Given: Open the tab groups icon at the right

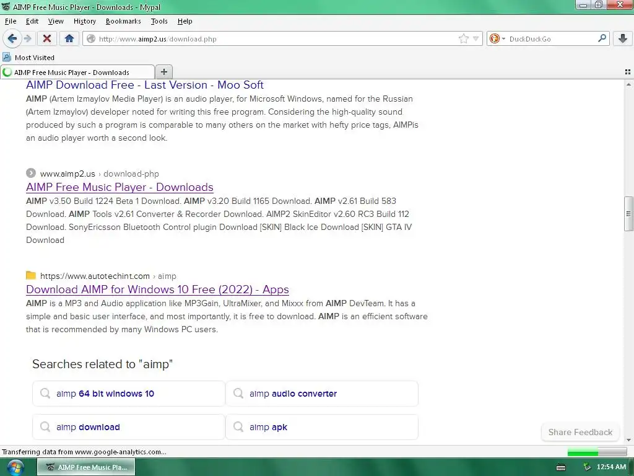Looking at the screenshot, I should 628,72.
